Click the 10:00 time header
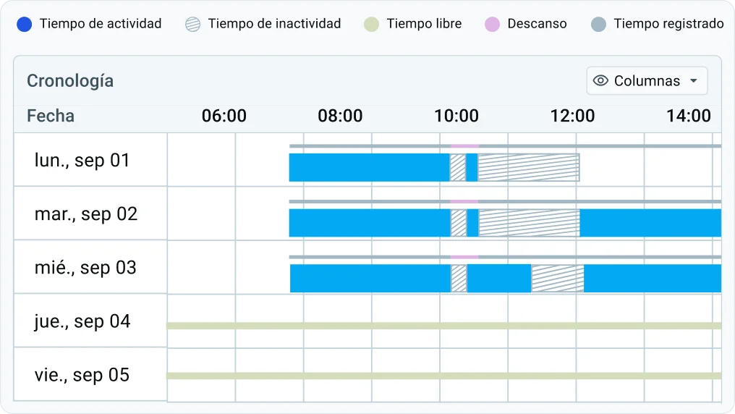This screenshot has height=414, width=735. [x=456, y=116]
